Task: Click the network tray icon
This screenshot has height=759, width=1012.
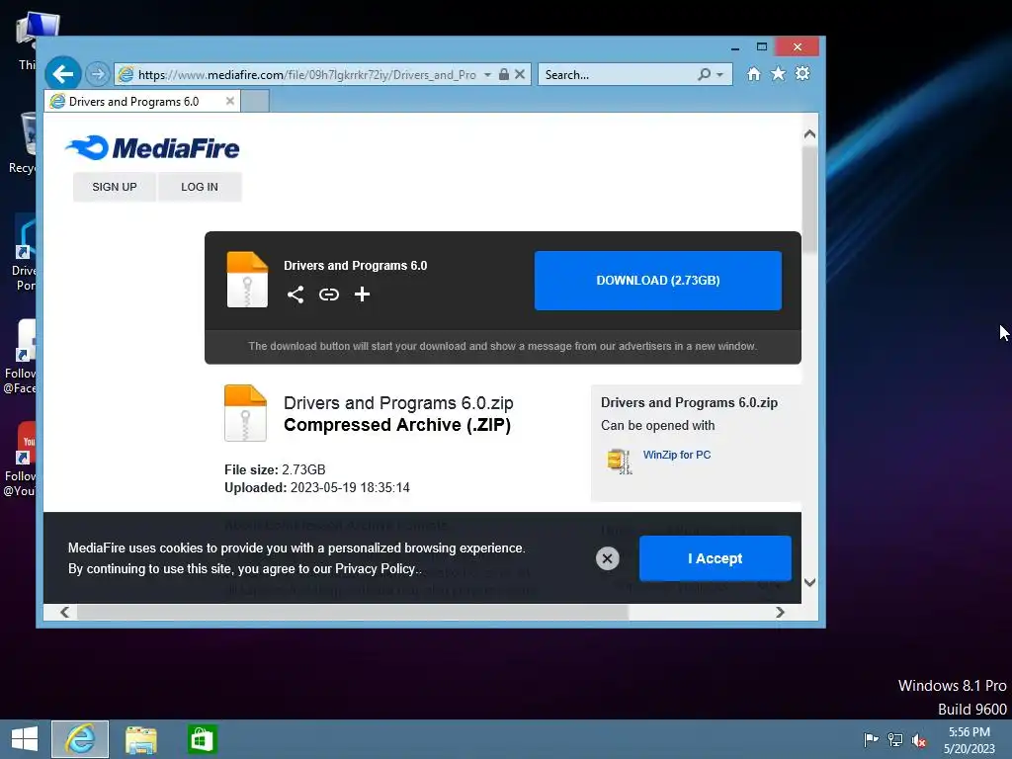Action: tap(895, 739)
